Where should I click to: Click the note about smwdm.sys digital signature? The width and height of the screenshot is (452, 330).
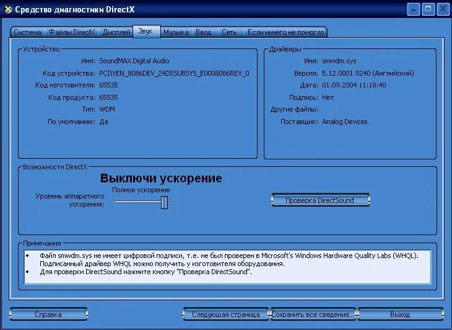[229, 259]
